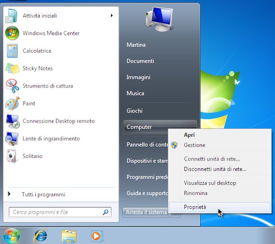Open Pannello di controllo
275x244 pixels.
pos(147,144)
